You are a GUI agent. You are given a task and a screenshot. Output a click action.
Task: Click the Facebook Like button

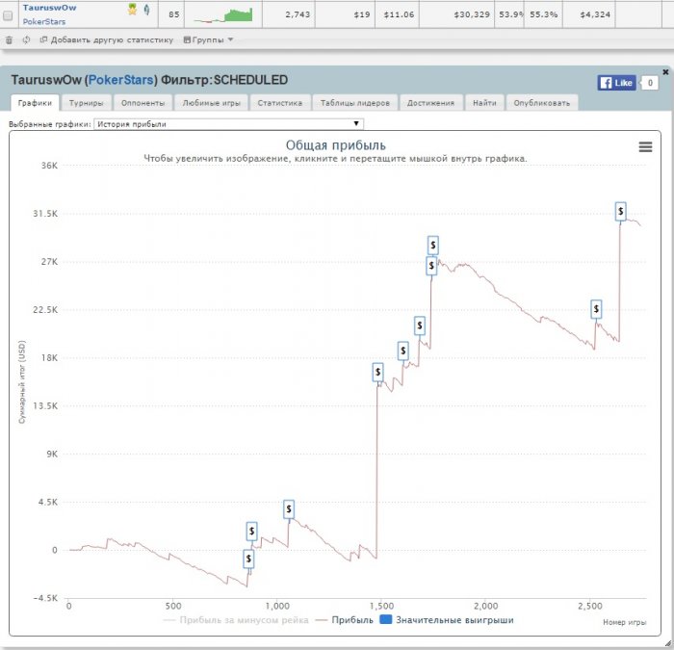coord(616,83)
